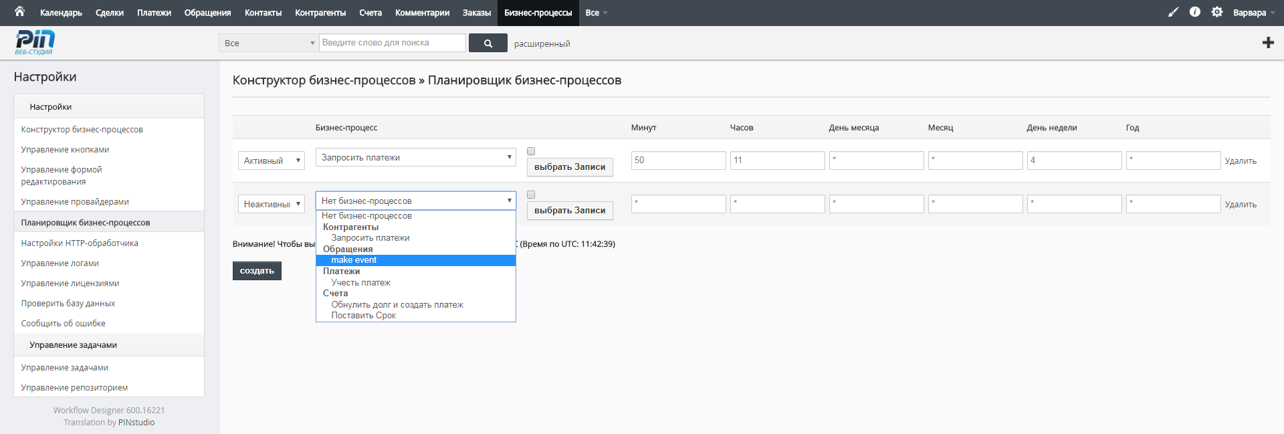Click the magnifier search button
The image size is (1284, 434).
click(488, 43)
